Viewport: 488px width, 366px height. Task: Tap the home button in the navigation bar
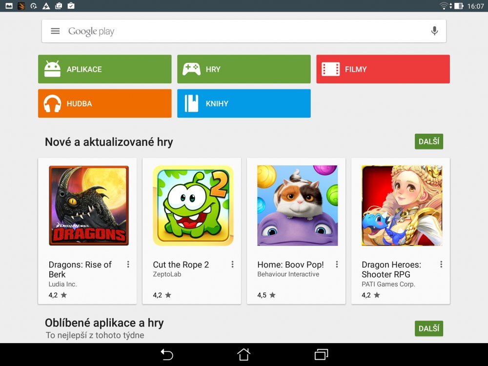[244, 354]
